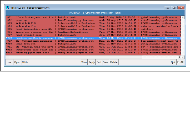Select message 010 send from rmi
Screen dimensions: 190x129
tap(93, 44)
